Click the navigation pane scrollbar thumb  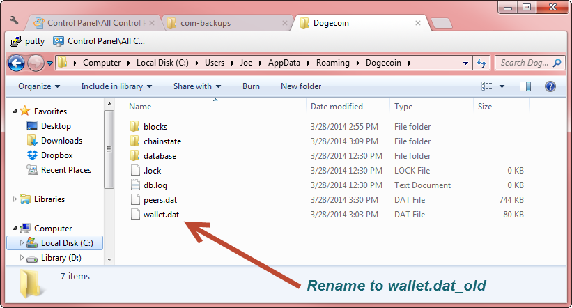(x=109, y=149)
